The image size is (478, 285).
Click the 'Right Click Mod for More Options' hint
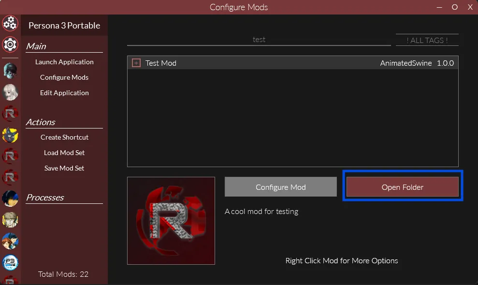tap(342, 261)
